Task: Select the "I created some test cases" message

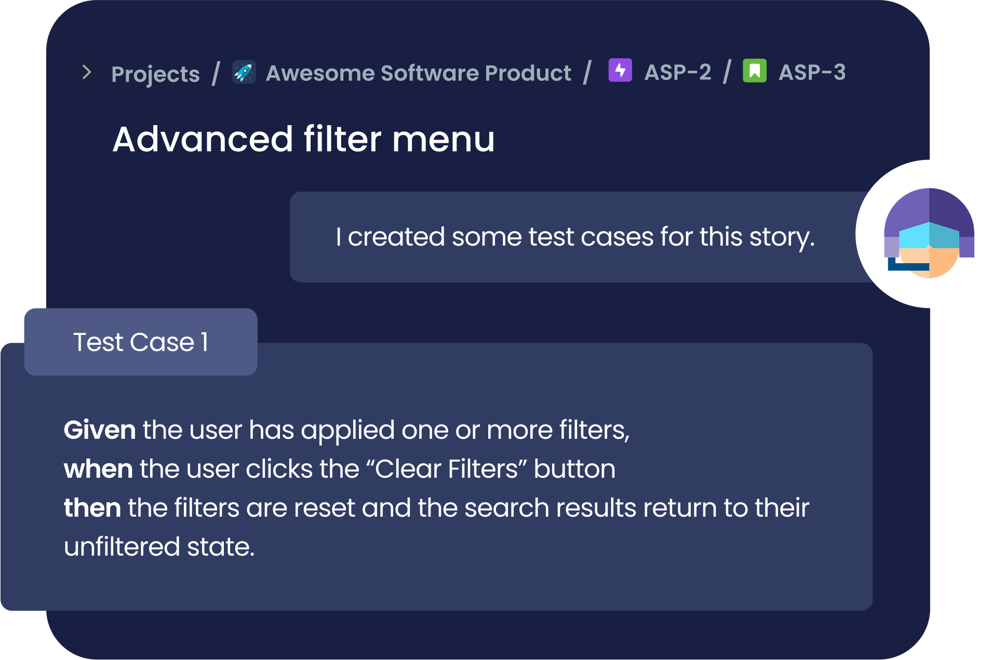Action: pyautogui.click(x=575, y=237)
